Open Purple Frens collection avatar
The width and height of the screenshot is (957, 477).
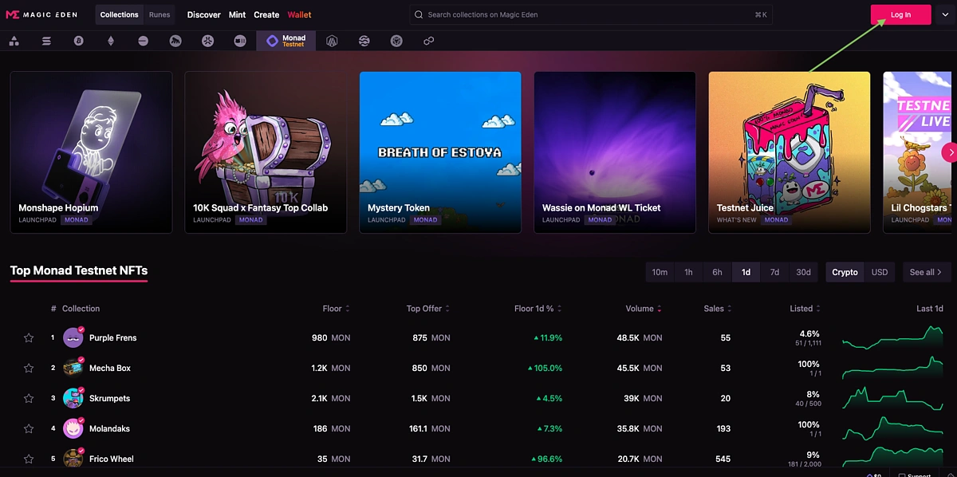73,337
